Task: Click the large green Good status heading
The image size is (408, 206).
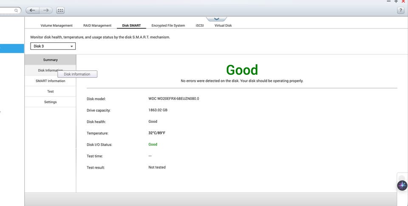Action: coord(242,70)
